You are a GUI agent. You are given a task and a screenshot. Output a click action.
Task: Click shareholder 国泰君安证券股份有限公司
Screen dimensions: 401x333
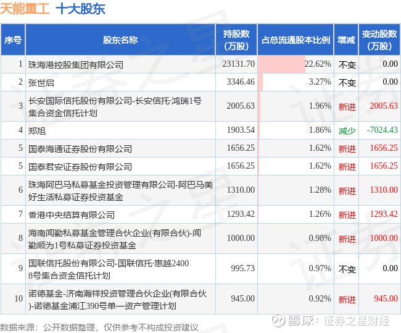(80, 167)
